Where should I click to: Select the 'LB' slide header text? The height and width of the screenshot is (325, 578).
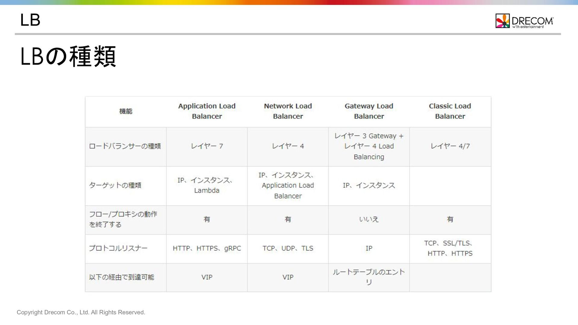(30, 20)
